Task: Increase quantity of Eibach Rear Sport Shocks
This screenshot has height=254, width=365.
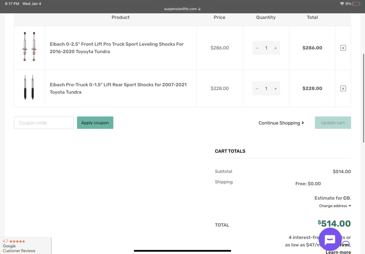Action: 275,89
